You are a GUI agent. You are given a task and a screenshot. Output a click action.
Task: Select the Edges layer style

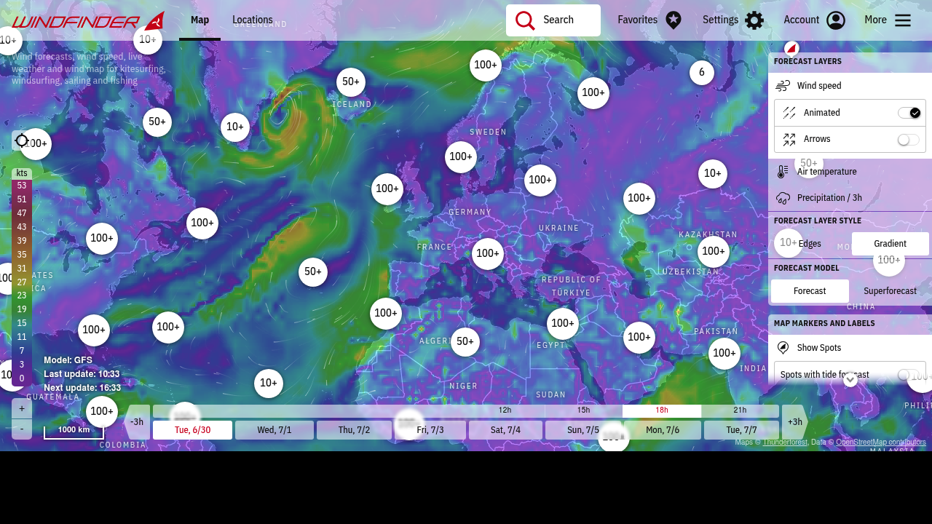[810, 244]
